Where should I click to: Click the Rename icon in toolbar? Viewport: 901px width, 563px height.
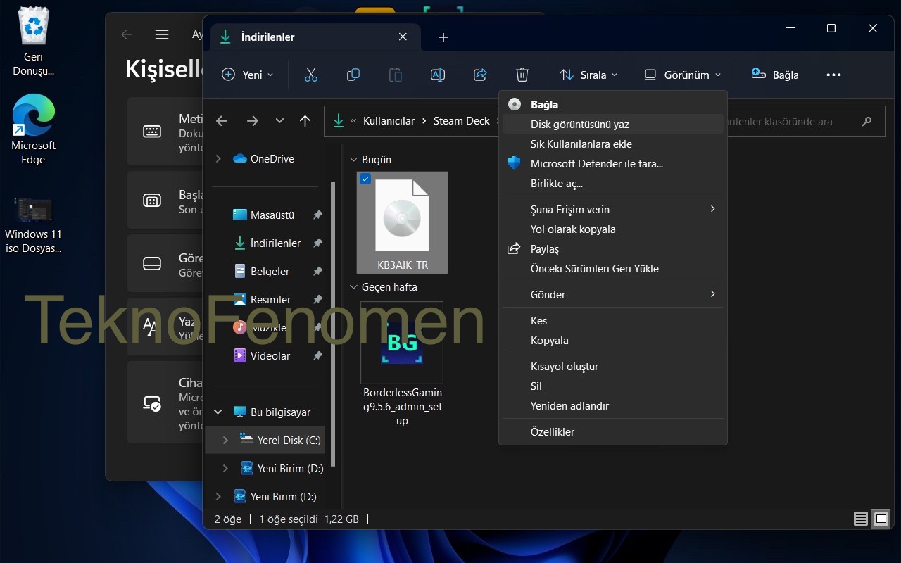[x=437, y=75]
